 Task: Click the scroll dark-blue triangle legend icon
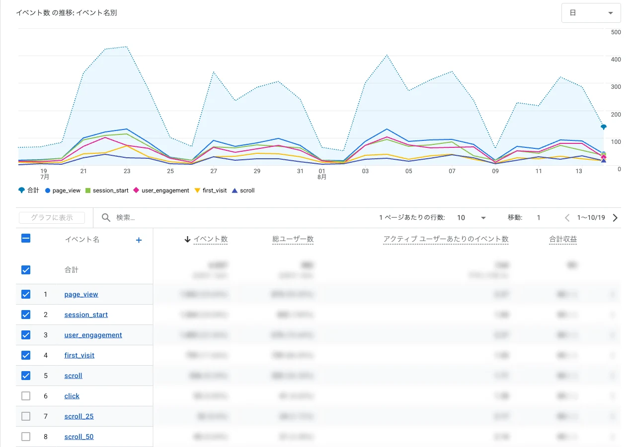[235, 191]
